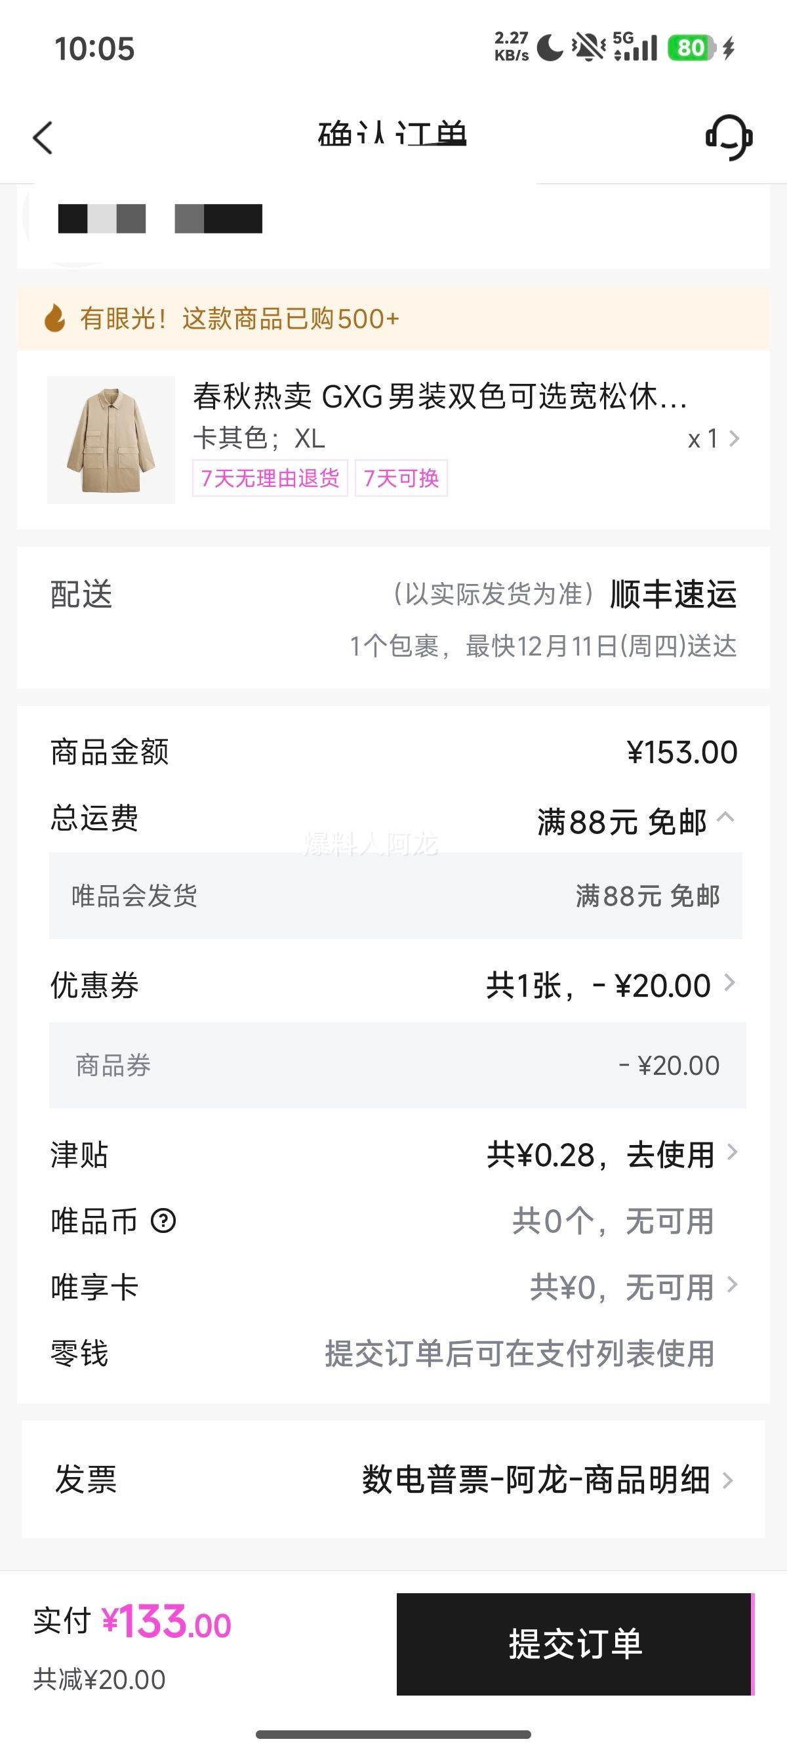Tap the moon do-not-disturb icon
This screenshot has width=787, height=1752.
(550, 49)
